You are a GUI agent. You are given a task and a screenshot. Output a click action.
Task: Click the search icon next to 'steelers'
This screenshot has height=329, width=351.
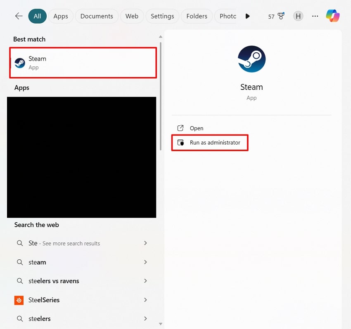(20, 319)
